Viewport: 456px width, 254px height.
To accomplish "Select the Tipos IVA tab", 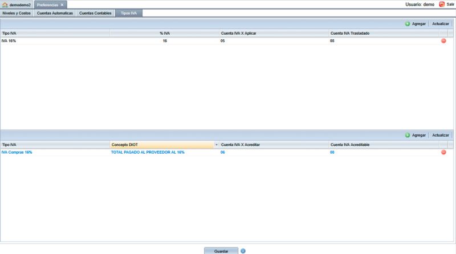I will (x=129, y=13).
